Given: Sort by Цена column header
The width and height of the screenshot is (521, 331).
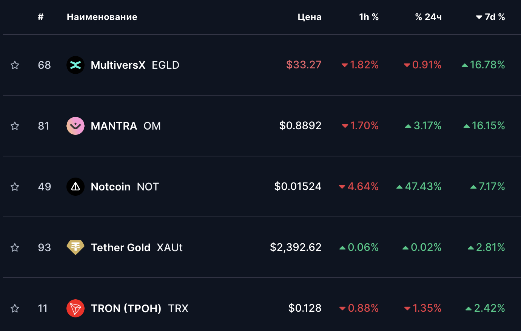Looking at the screenshot, I should tap(310, 17).
